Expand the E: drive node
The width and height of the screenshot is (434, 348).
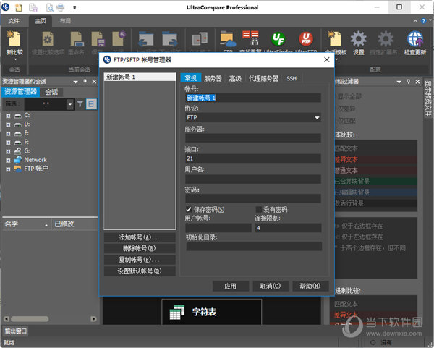(x=8, y=134)
